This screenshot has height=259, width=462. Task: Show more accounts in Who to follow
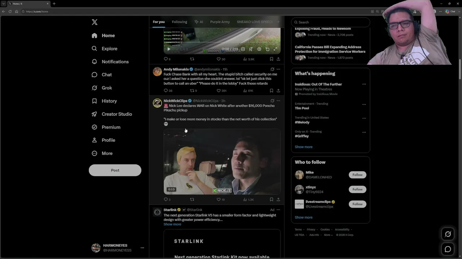304,217
